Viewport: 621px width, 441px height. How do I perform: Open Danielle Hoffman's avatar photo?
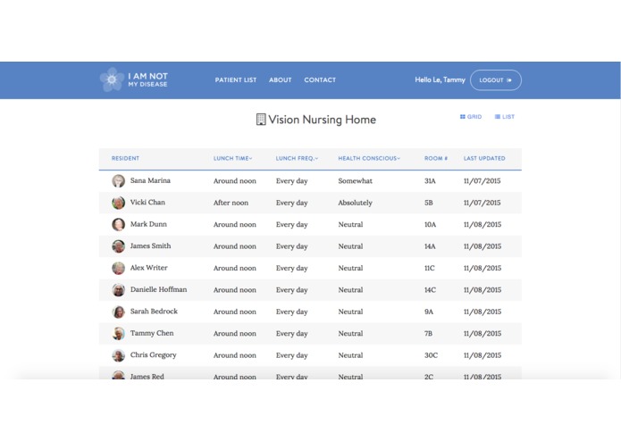(x=119, y=289)
